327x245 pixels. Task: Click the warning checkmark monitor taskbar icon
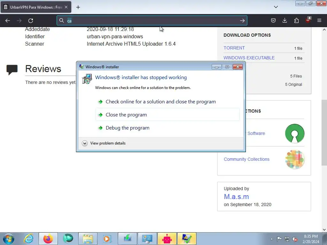[187, 239]
